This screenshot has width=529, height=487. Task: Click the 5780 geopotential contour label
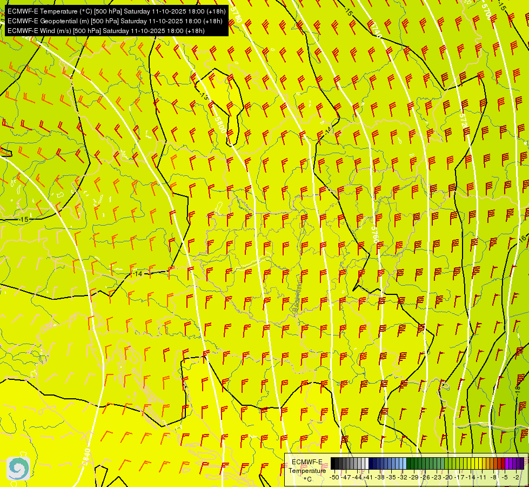point(237,15)
